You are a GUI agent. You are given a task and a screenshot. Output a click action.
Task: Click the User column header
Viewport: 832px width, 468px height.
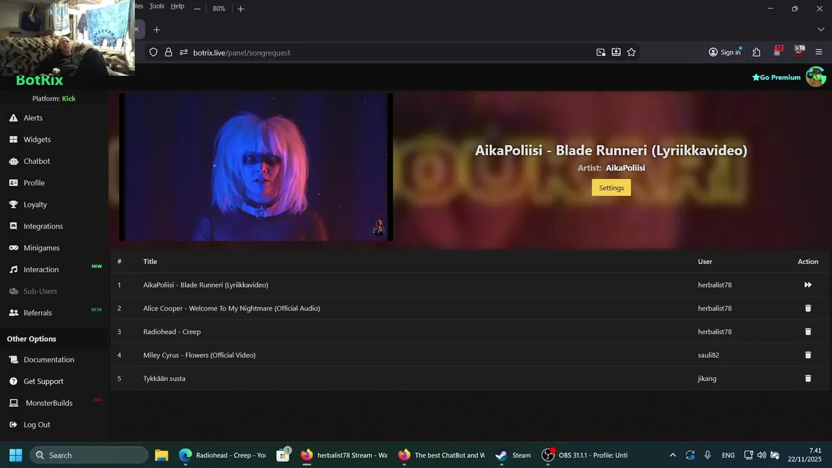tap(705, 261)
